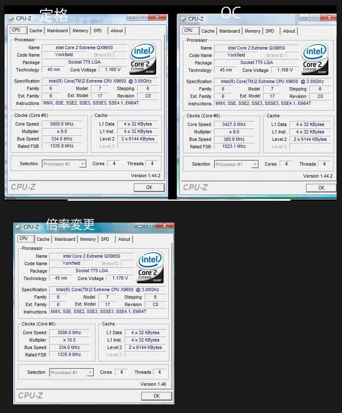342x413 pixels.
Task: Click the Rated FSB value 1335.9 MHz
Action: point(69,354)
